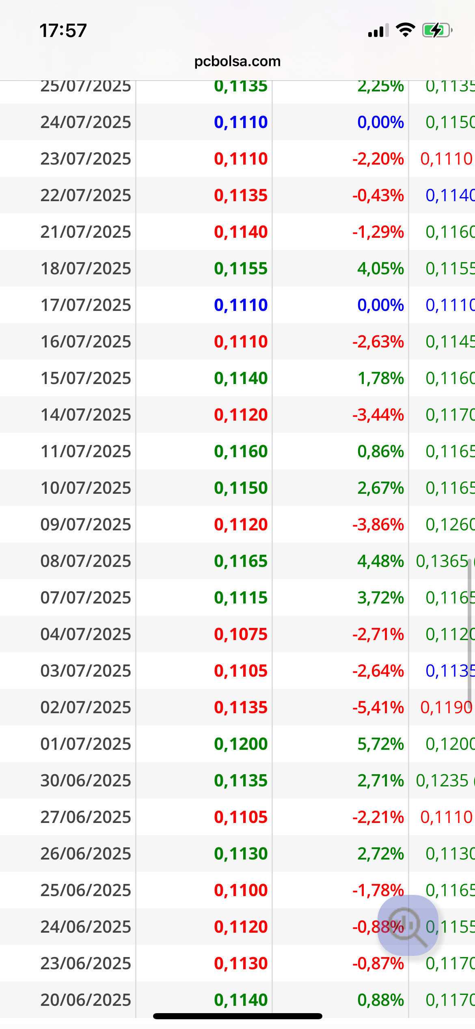The image size is (475, 1029).
Task: Click price 0,1075 on 04/07/2025
Action: pos(241,634)
